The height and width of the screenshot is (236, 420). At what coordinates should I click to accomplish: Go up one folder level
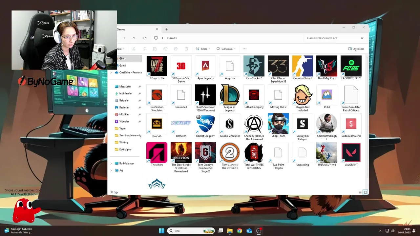(134, 38)
